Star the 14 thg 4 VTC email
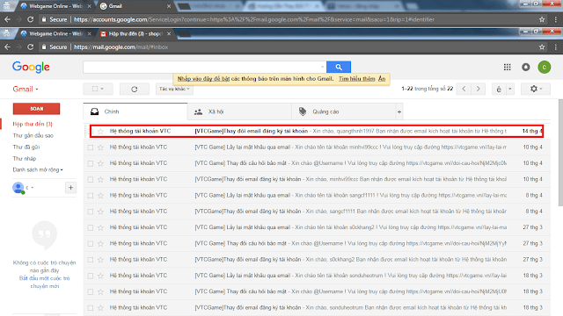The image size is (563, 316). [100, 131]
